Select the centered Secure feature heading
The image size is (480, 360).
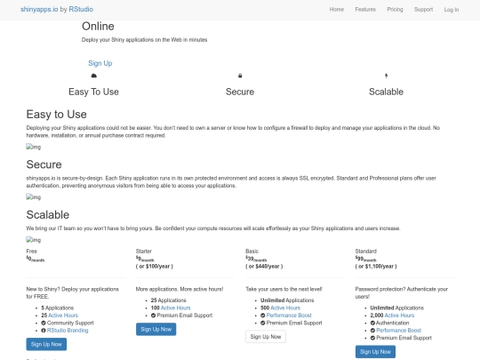click(x=240, y=92)
